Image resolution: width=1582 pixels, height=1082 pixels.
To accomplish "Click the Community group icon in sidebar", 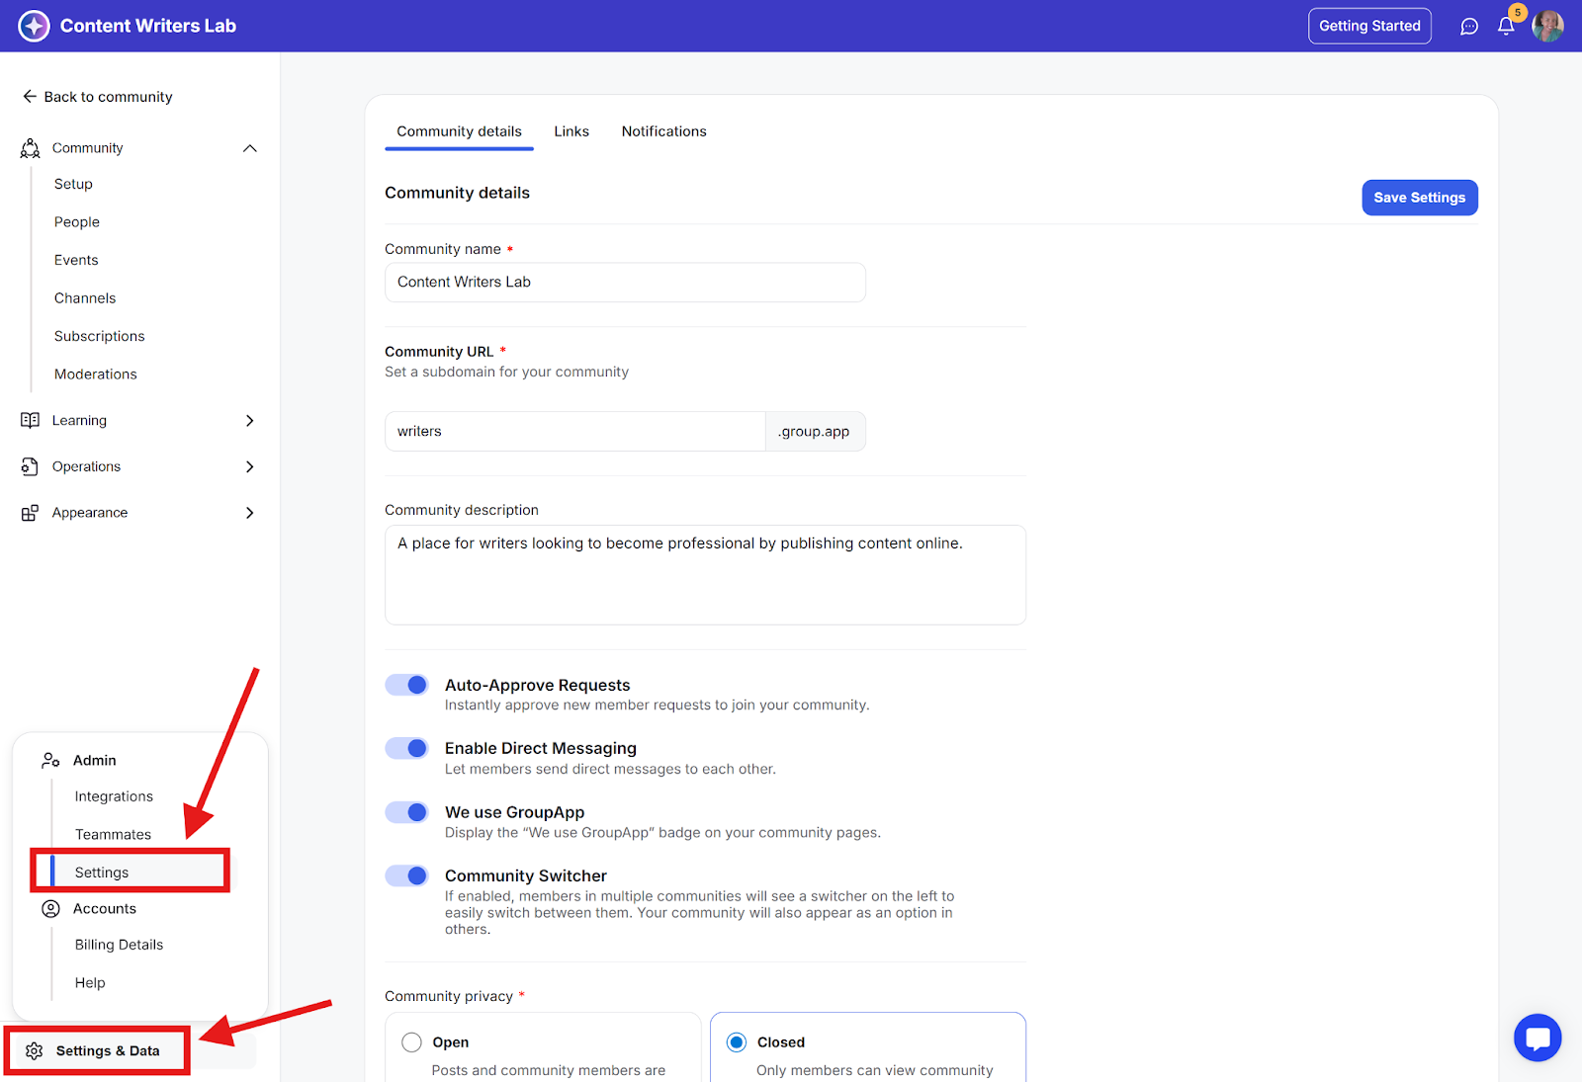I will point(31,148).
